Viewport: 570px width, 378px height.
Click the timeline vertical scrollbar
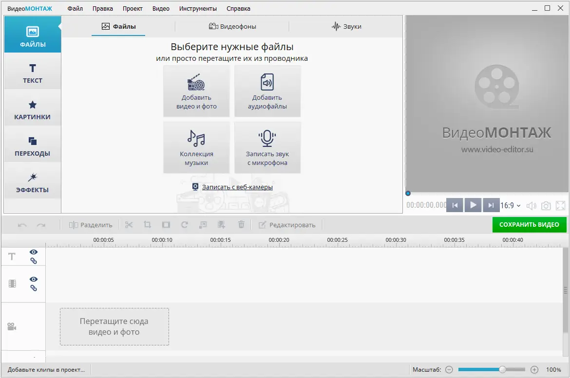[x=565, y=290]
